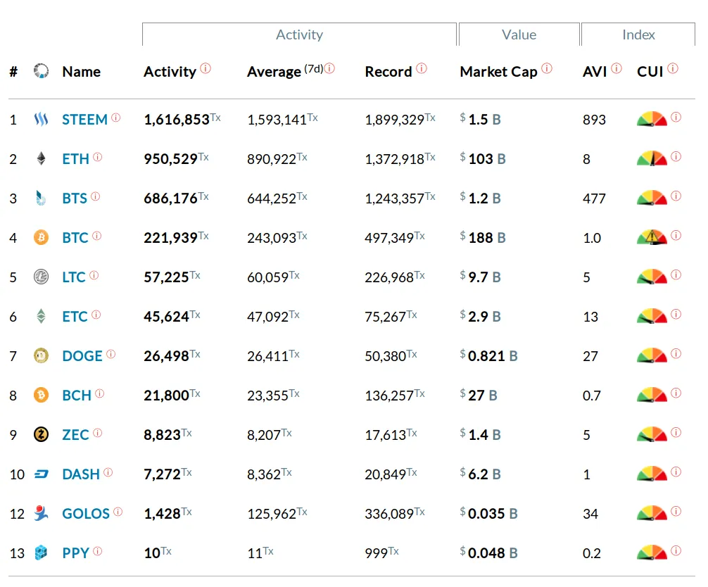This screenshot has width=708, height=587.
Task: Open info icon beside Market Cap header
Action: pos(547,68)
